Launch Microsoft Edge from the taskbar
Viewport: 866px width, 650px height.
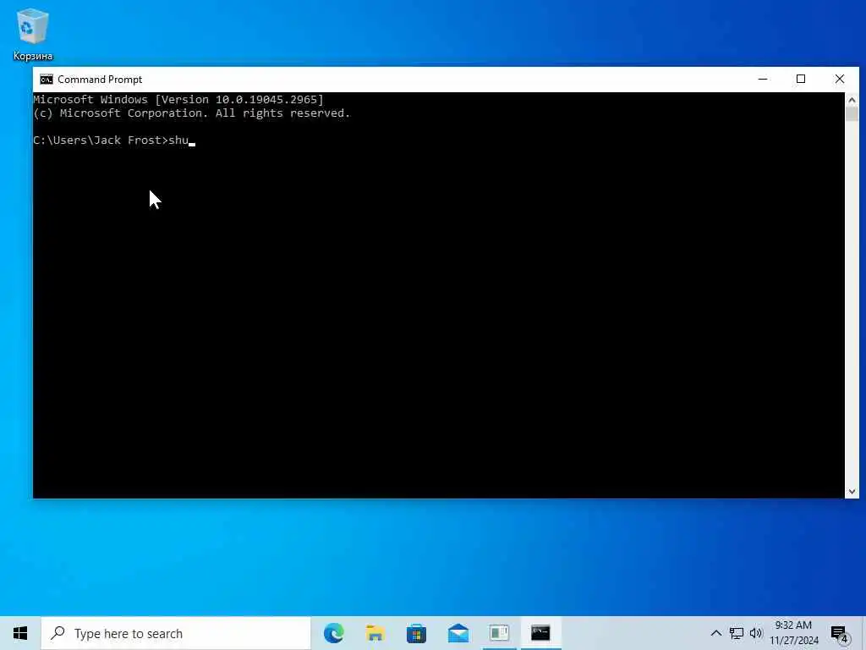tap(333, 633)
